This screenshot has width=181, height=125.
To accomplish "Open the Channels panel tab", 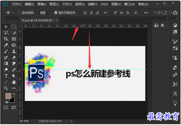I will 160,25.
